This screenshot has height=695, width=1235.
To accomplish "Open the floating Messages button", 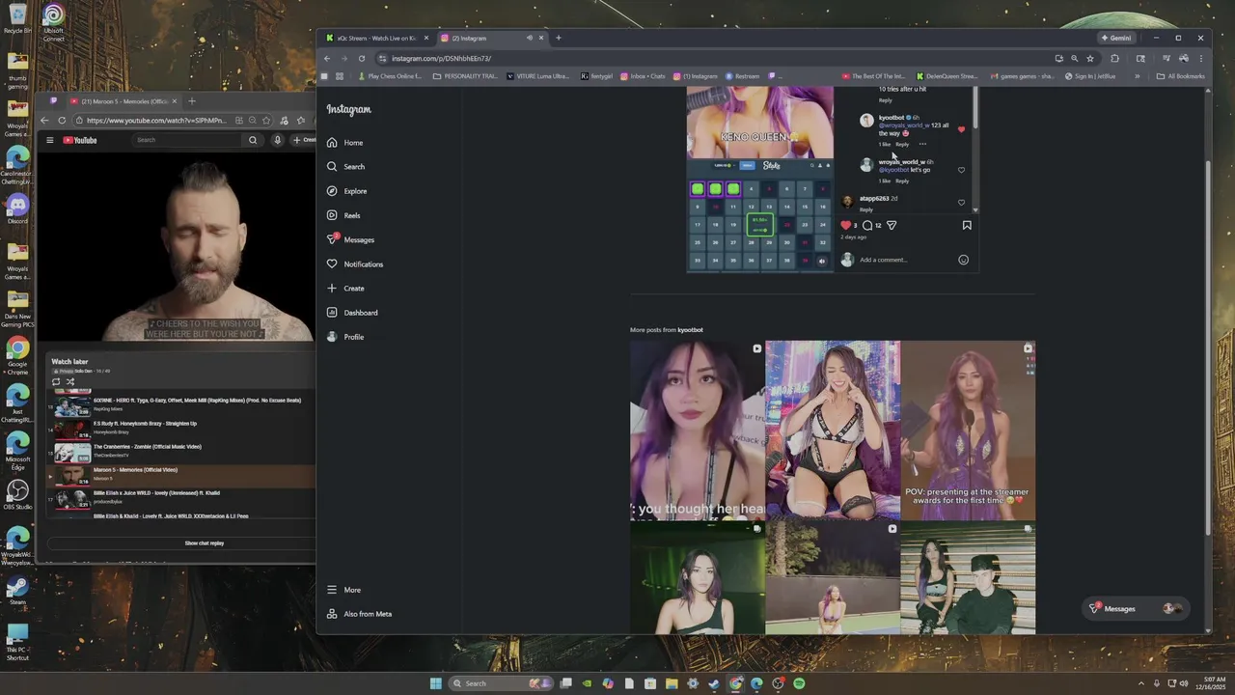I will tap(1134, 609).
